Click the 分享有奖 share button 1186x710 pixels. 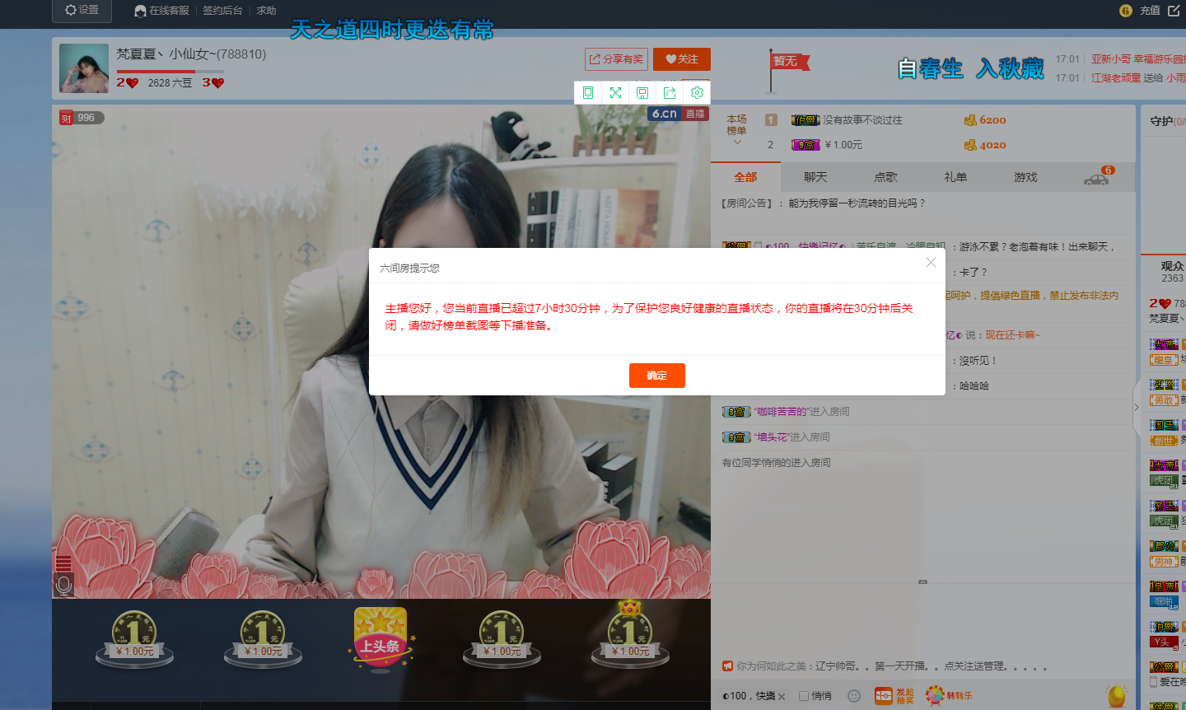pos(616,59)
